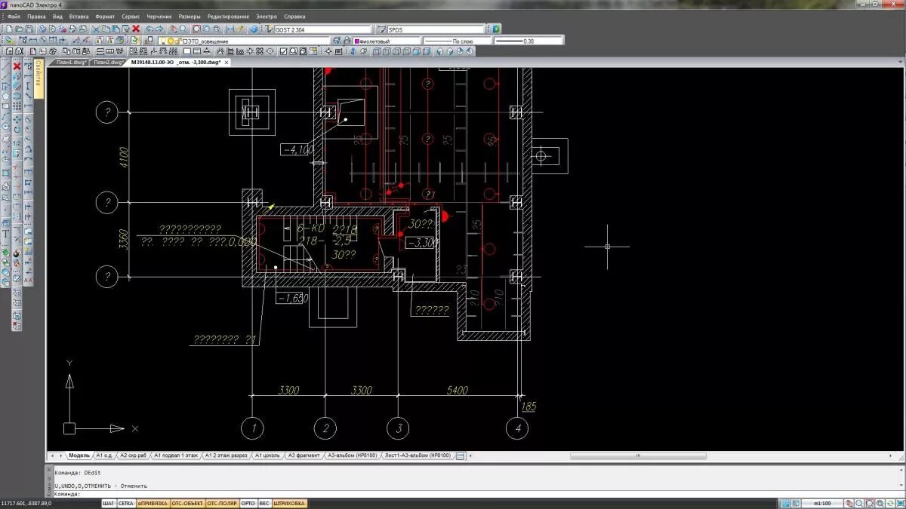
Task: Click the save icon
Action: click(x=29, y=29)
